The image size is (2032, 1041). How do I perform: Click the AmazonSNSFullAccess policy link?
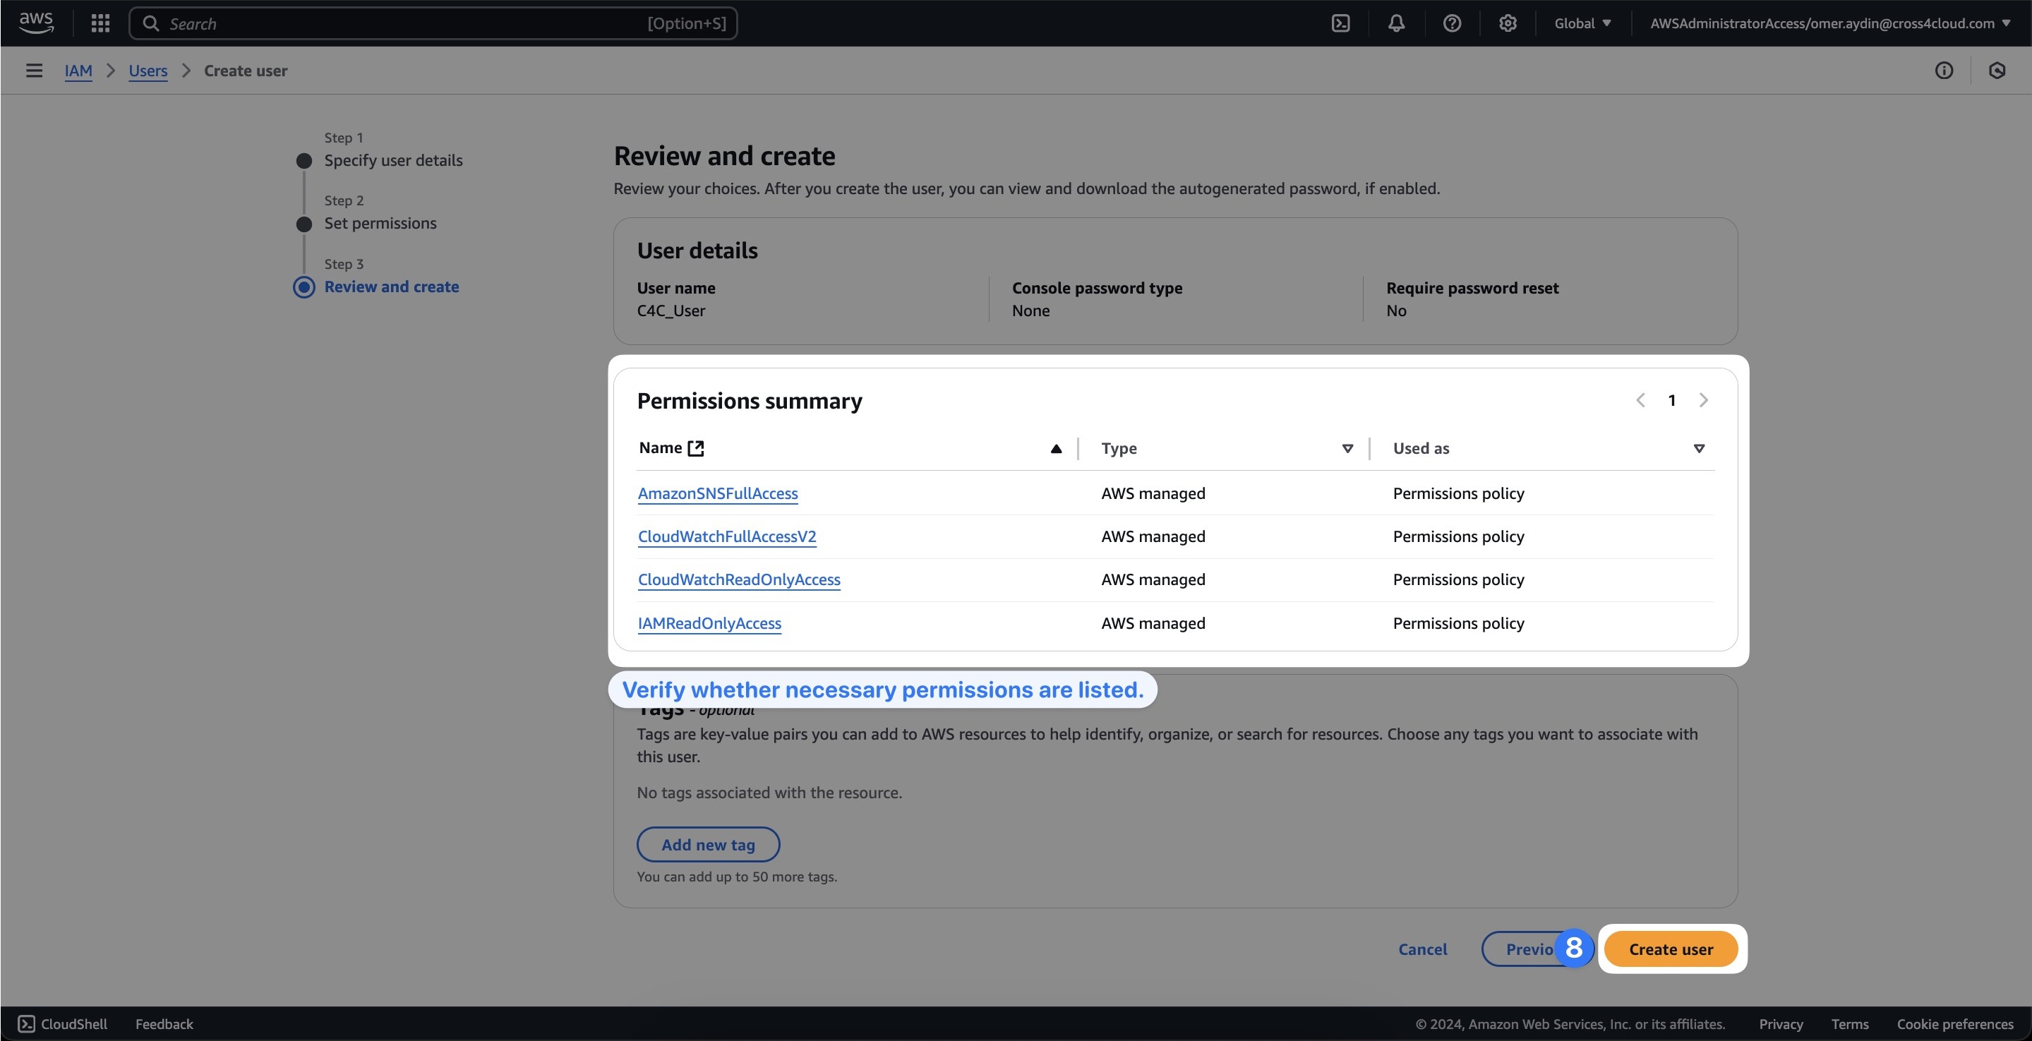tap(716, 493)
